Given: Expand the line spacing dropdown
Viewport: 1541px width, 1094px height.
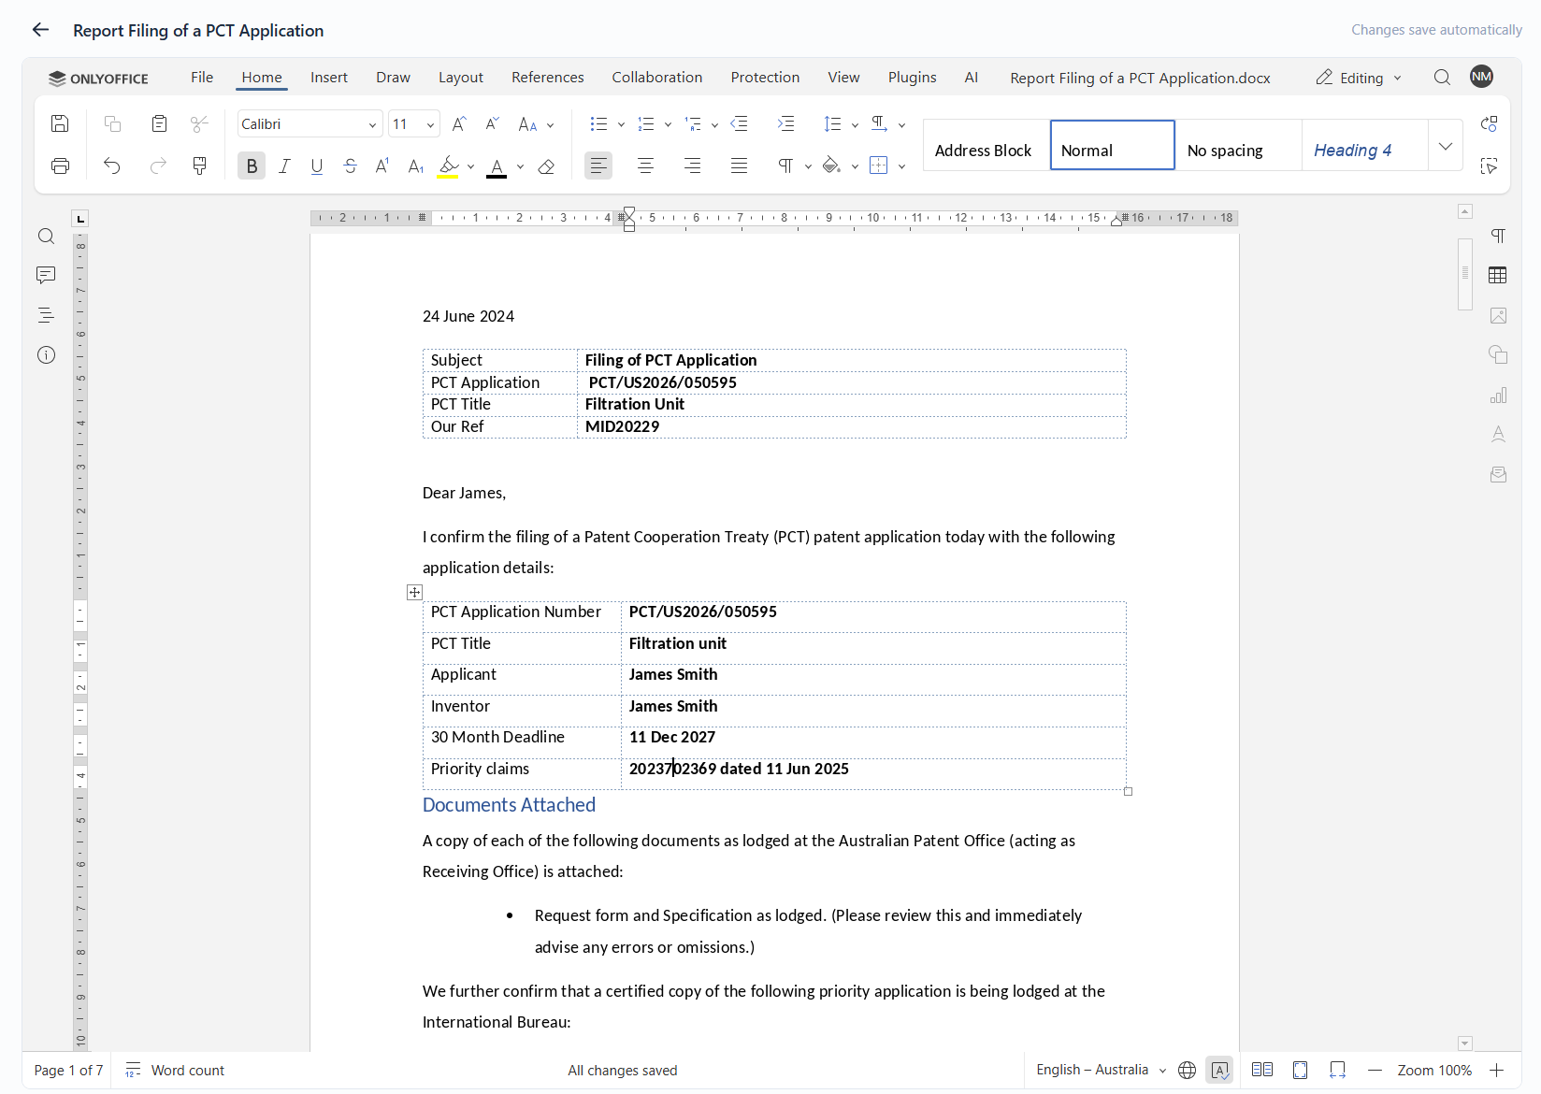Looking at the screenshot, I should [x=854, y=124].
